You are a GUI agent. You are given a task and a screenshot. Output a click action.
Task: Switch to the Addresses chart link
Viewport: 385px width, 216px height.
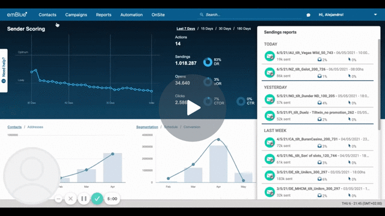pos(35,127)
